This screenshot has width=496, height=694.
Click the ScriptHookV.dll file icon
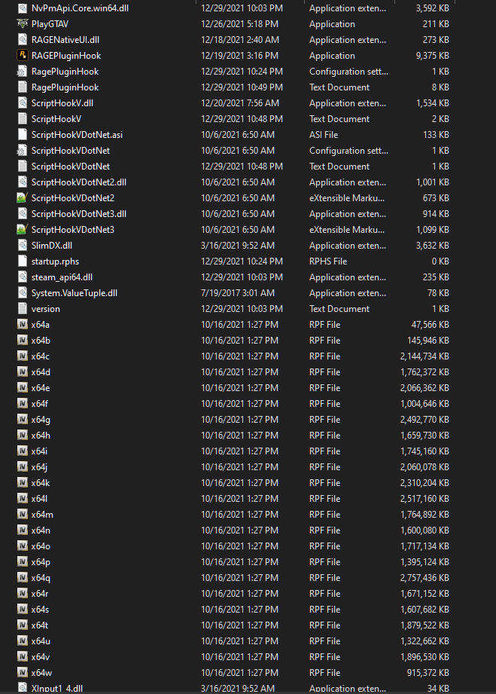22,103
